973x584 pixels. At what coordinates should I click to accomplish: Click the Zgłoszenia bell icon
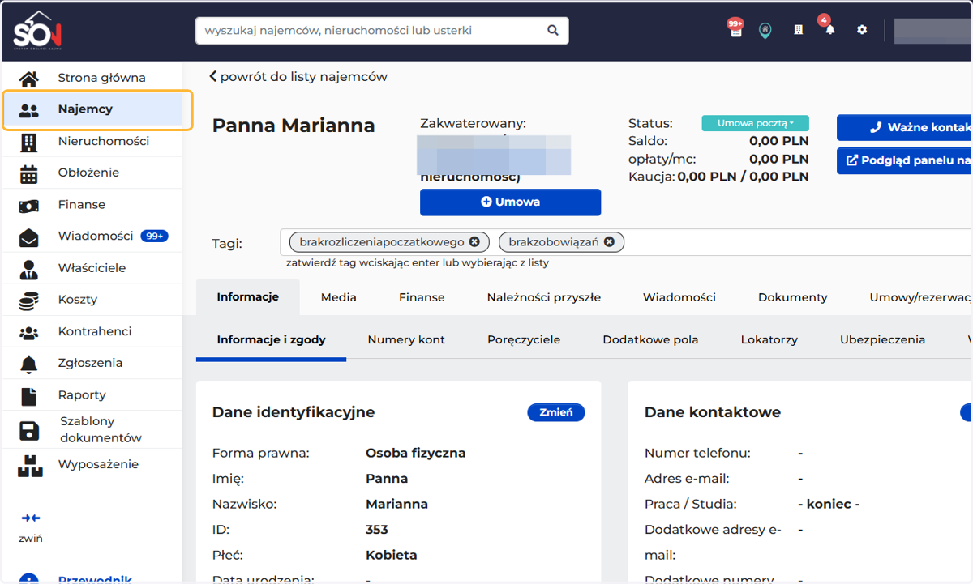pos(28,364)
